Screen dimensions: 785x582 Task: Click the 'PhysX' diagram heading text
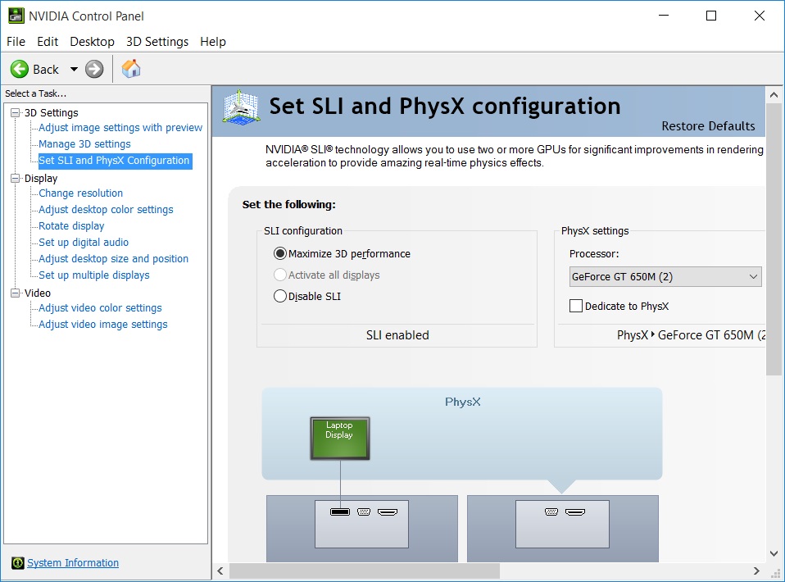click(x=463, y=402)
